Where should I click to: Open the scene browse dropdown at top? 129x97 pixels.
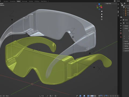pos(115,1)
